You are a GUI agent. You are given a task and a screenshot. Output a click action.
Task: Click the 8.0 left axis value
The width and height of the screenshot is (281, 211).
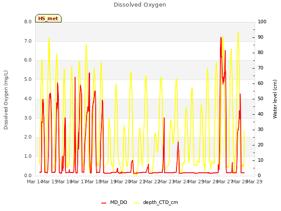(x=28, y=22)
